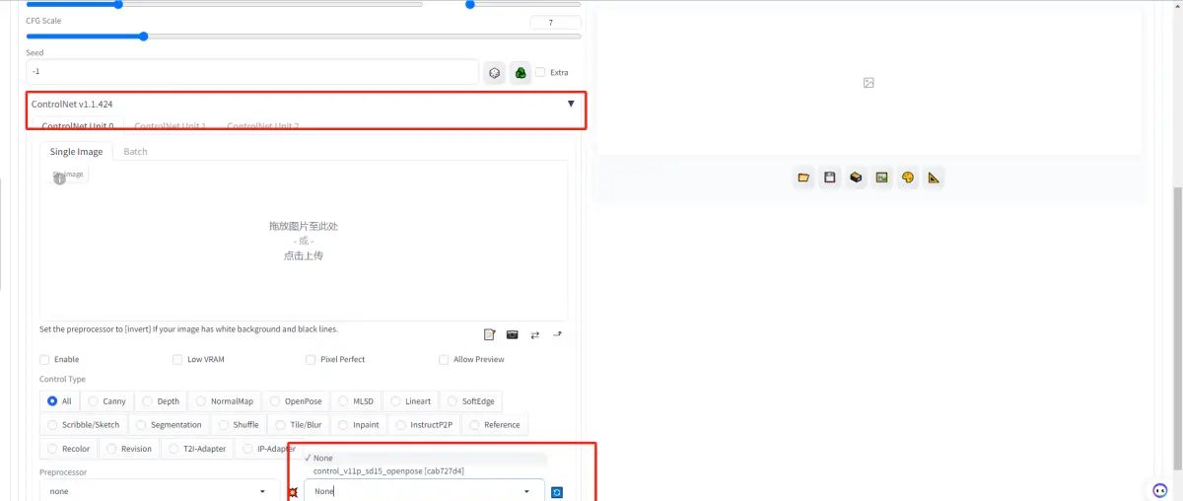The height and width of the screenshot is (501, 1183).
Task: Click the green recycle seed icon
Action: [520, 72]
